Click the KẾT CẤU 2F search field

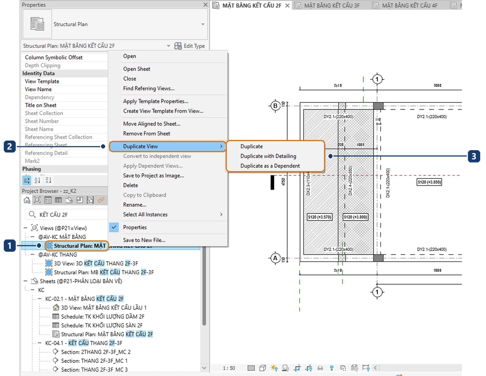[66, 214]
